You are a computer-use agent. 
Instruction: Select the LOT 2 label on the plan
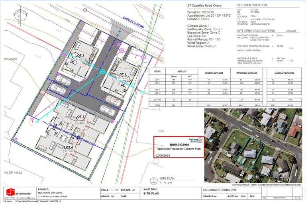122,75
